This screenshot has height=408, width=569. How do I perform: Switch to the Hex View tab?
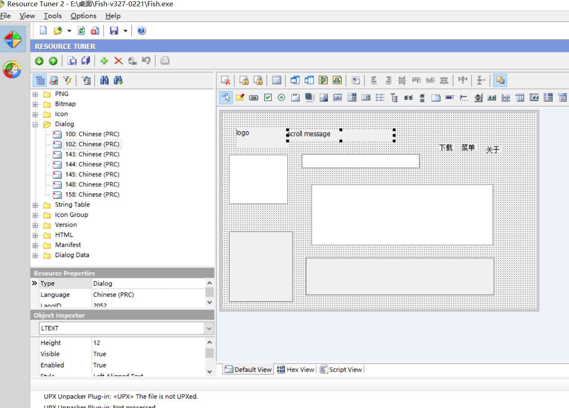tap(296, 369)
